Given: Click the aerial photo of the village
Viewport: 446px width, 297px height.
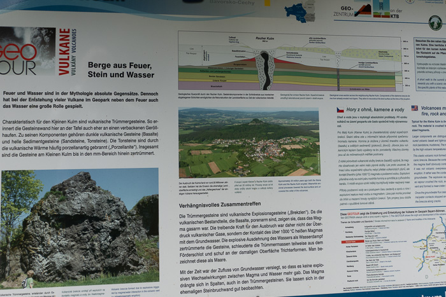Looking at the screenshot, I should tap(249, 142).
